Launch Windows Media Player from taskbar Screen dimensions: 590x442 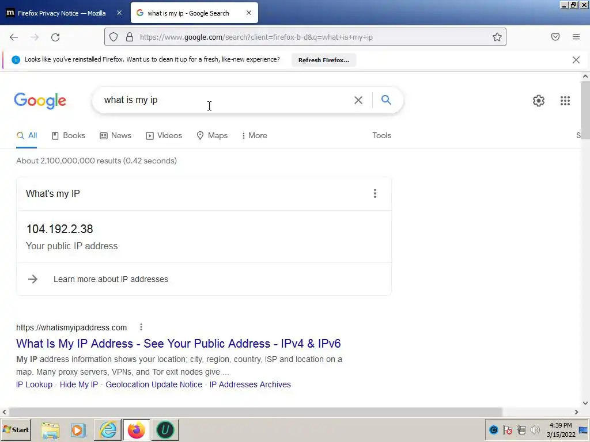point(78,430)
